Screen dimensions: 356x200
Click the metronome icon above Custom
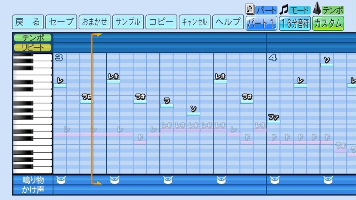click(317, 9)
